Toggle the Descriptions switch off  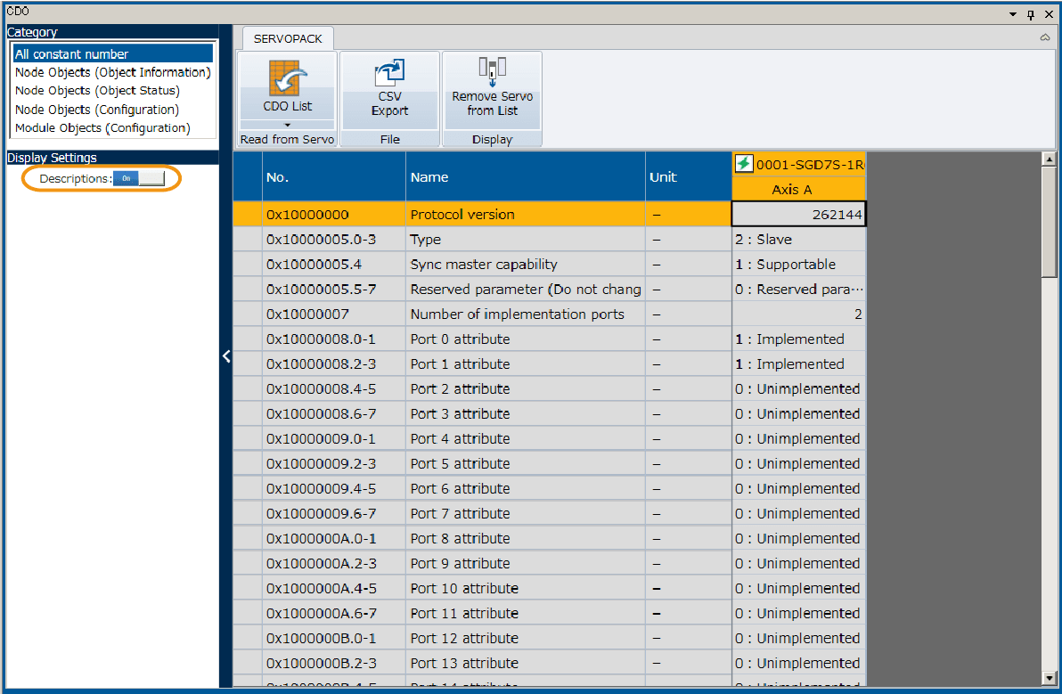point(139,178)
